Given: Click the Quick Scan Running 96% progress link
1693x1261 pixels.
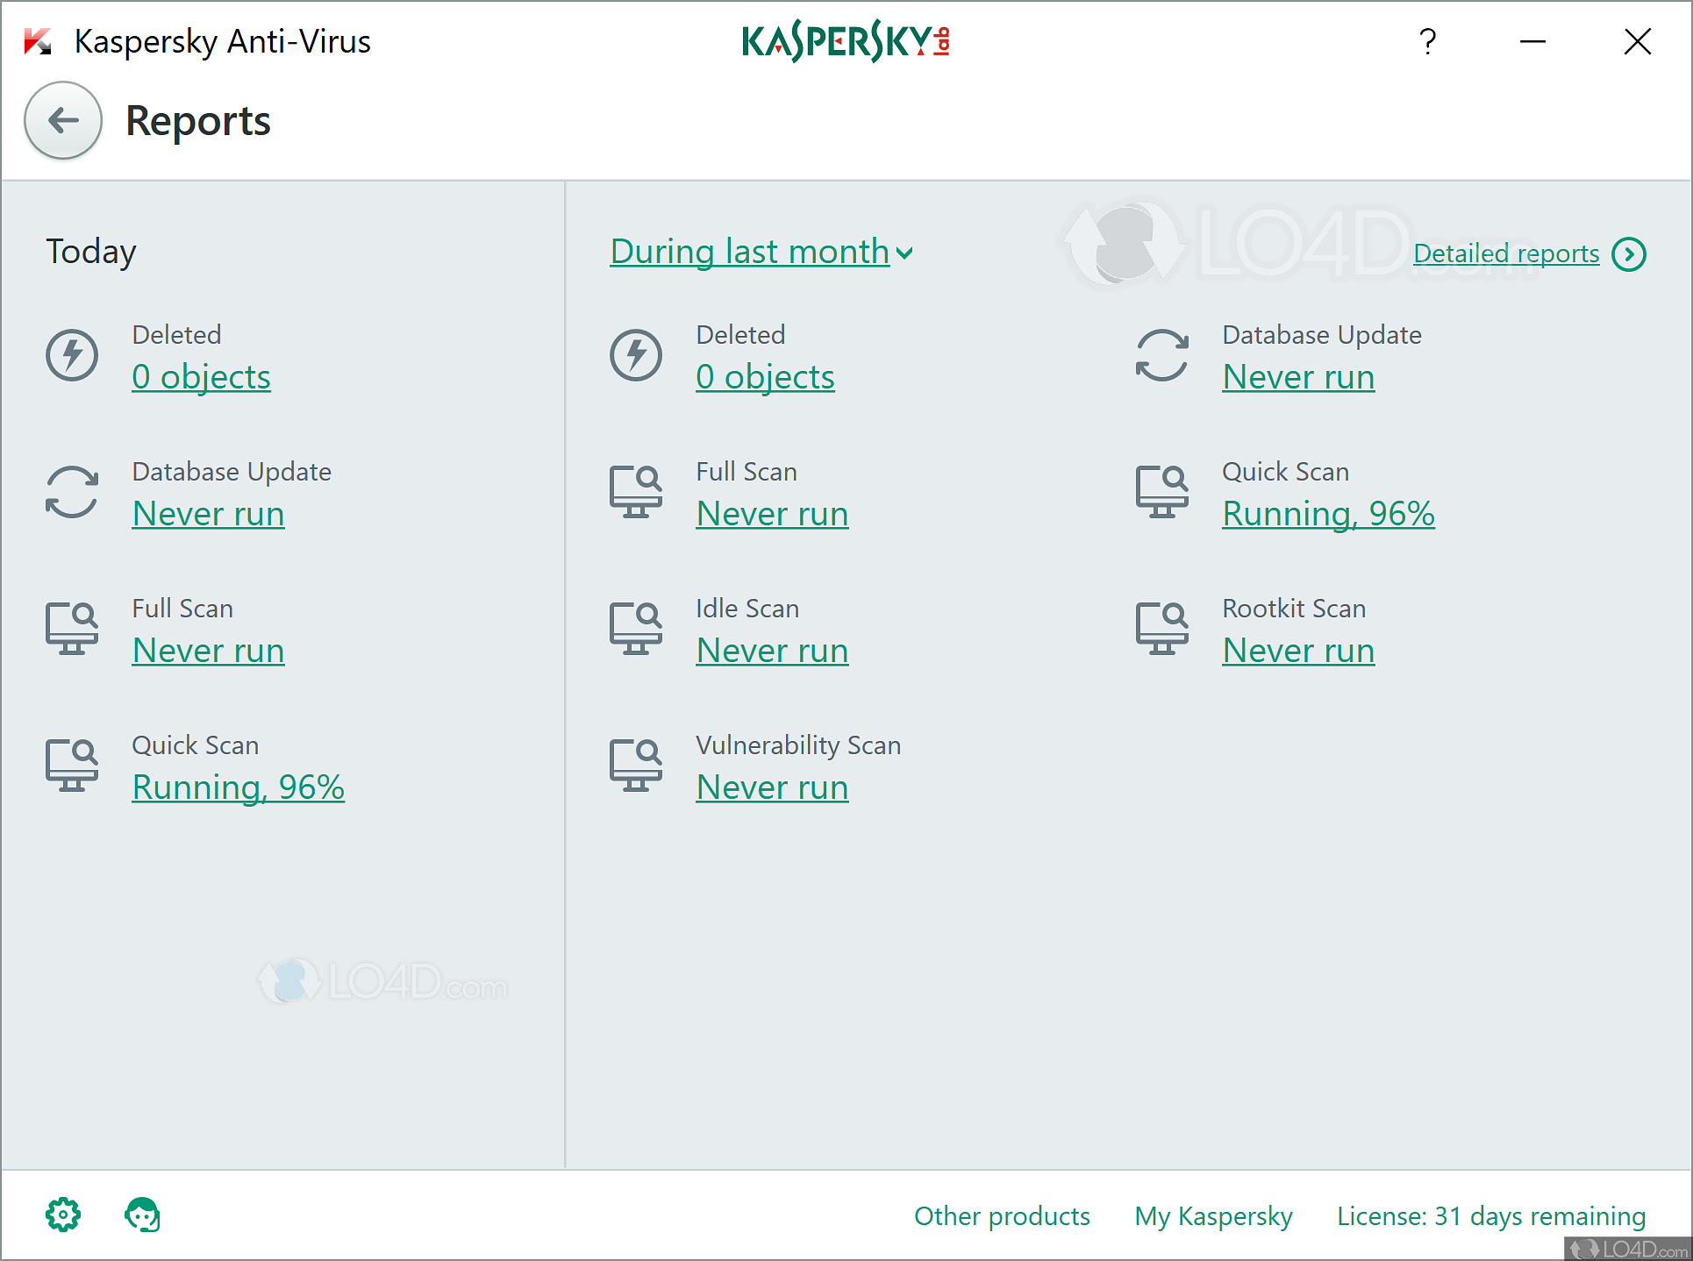Looking at the screenshot, I should coord(239,787).
